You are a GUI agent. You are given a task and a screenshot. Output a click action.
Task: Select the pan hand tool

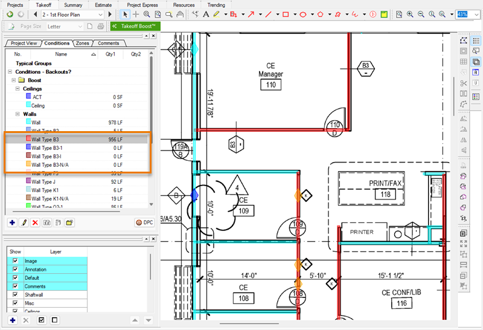[180, 14]
